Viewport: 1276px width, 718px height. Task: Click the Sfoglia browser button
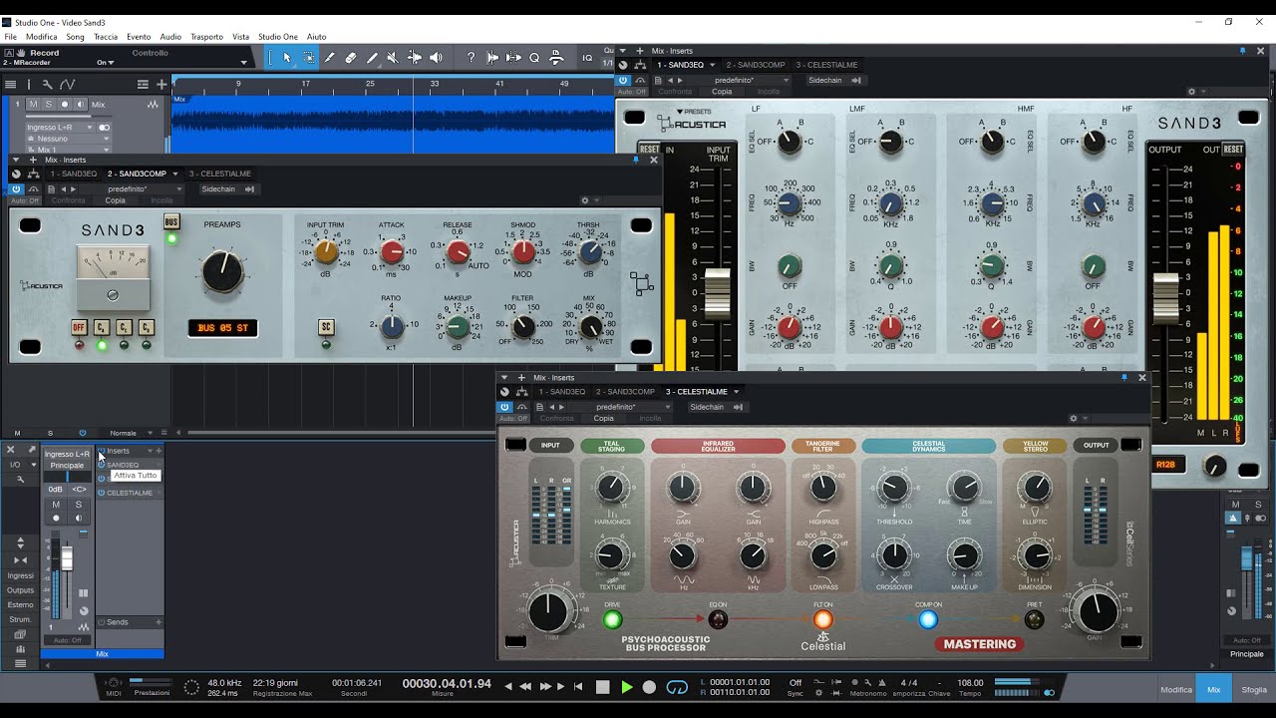coord(1254,689)
